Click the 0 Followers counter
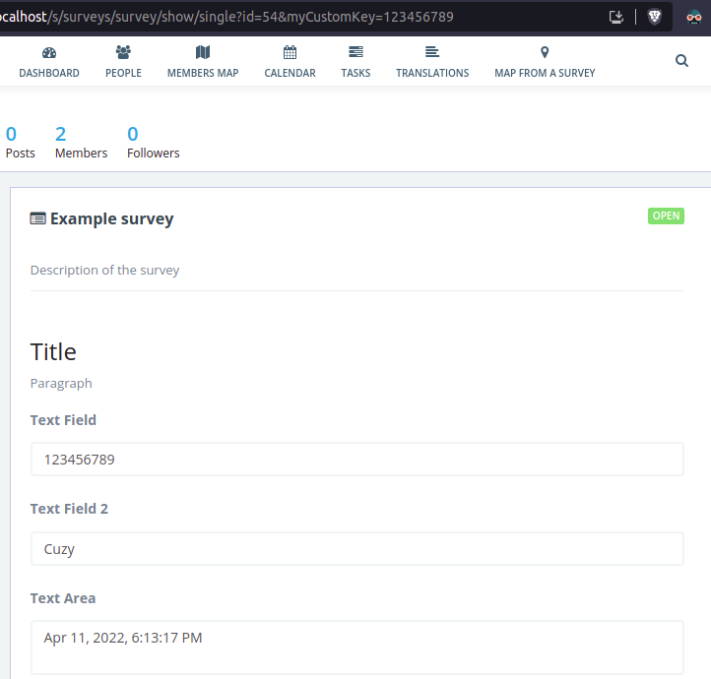The width and height of the screenshot is (711, 679). pos(154,143)
